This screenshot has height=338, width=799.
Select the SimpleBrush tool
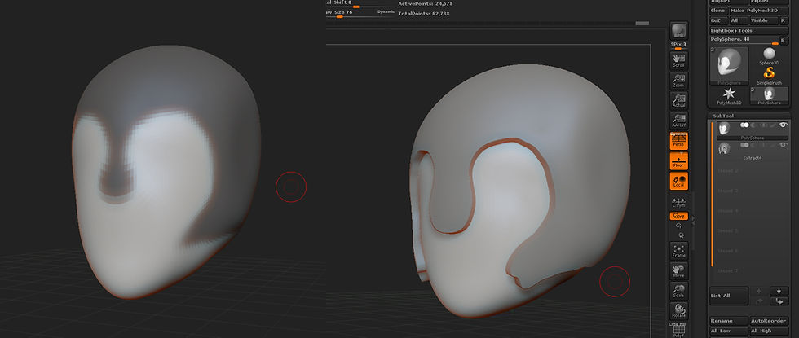coord(769,75)
